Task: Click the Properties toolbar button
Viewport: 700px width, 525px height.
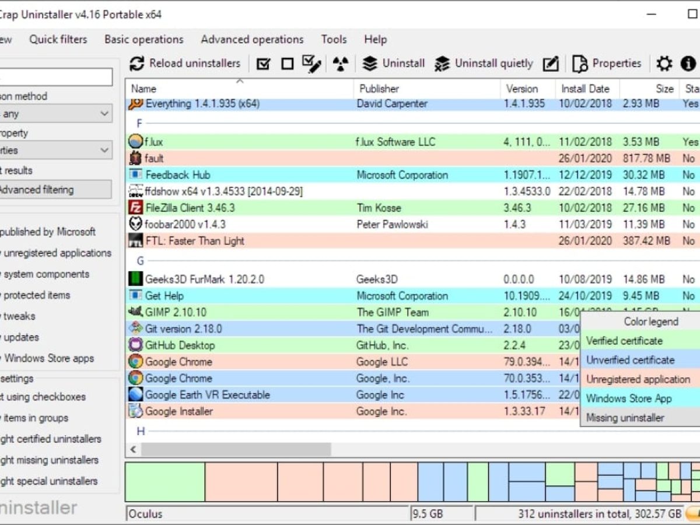Action: (607, 64)
